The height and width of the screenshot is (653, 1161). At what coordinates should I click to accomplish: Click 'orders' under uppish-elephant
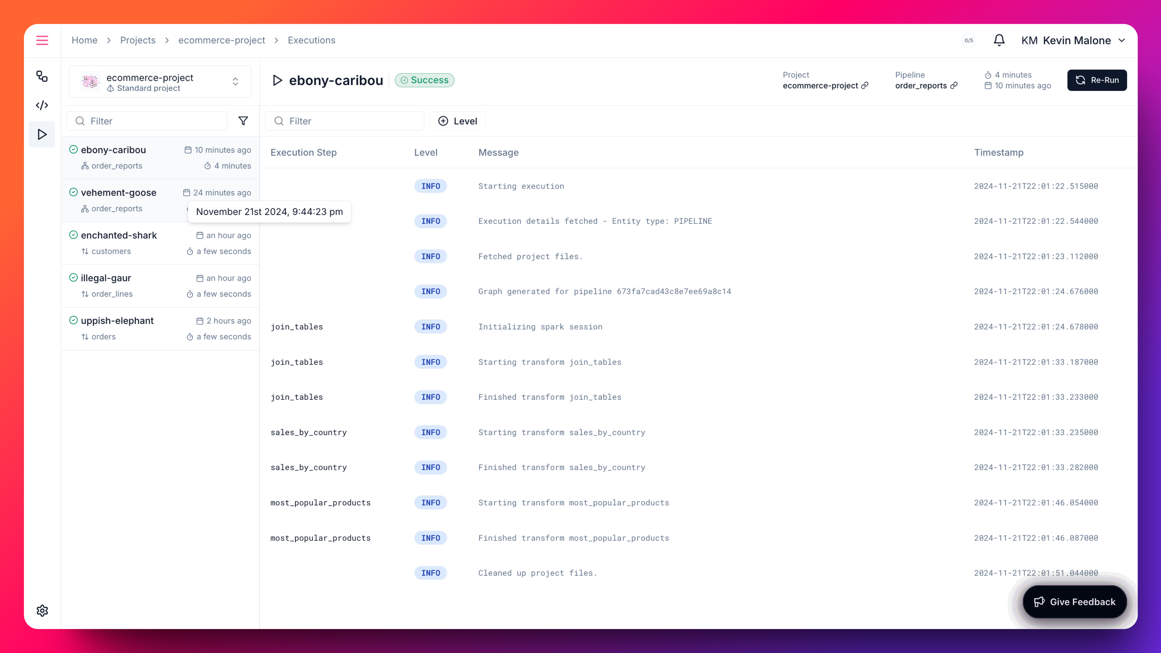pos(103,337)
